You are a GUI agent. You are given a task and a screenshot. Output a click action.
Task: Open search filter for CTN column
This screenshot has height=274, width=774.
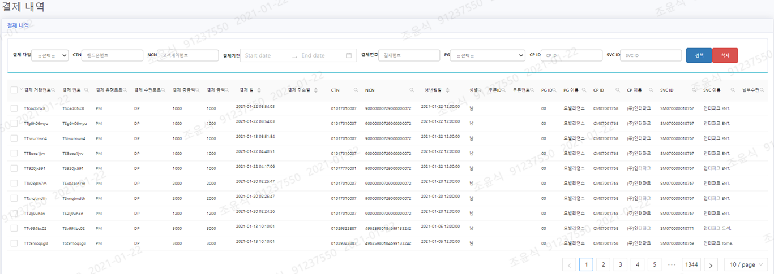(356, 90)
